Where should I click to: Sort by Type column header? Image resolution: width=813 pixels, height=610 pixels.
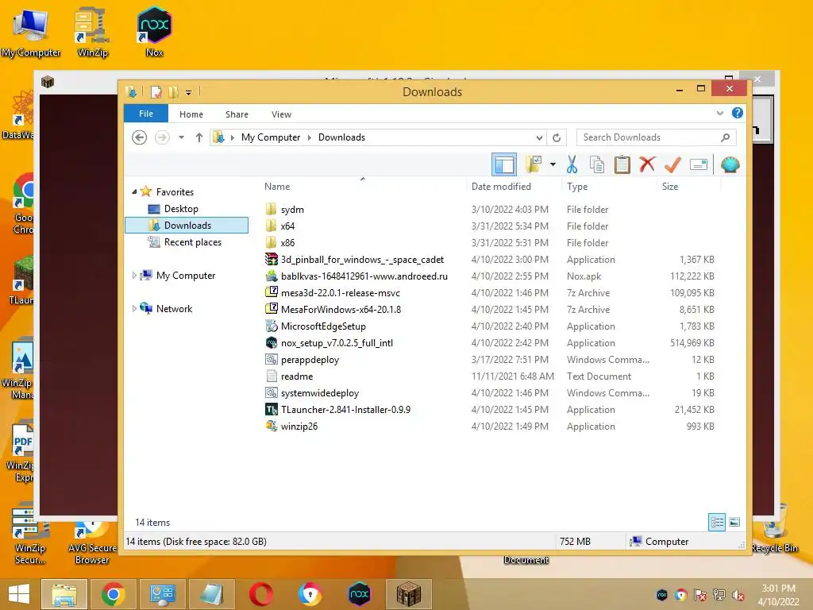(x=577, y=186)
